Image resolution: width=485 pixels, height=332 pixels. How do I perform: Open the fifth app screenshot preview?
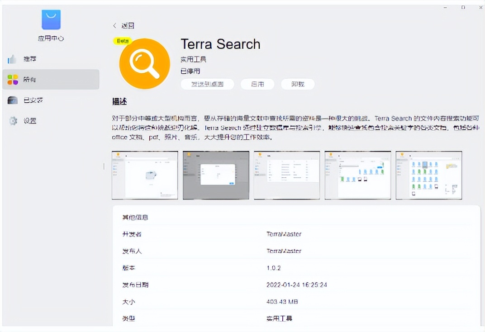tap(428, 175)
